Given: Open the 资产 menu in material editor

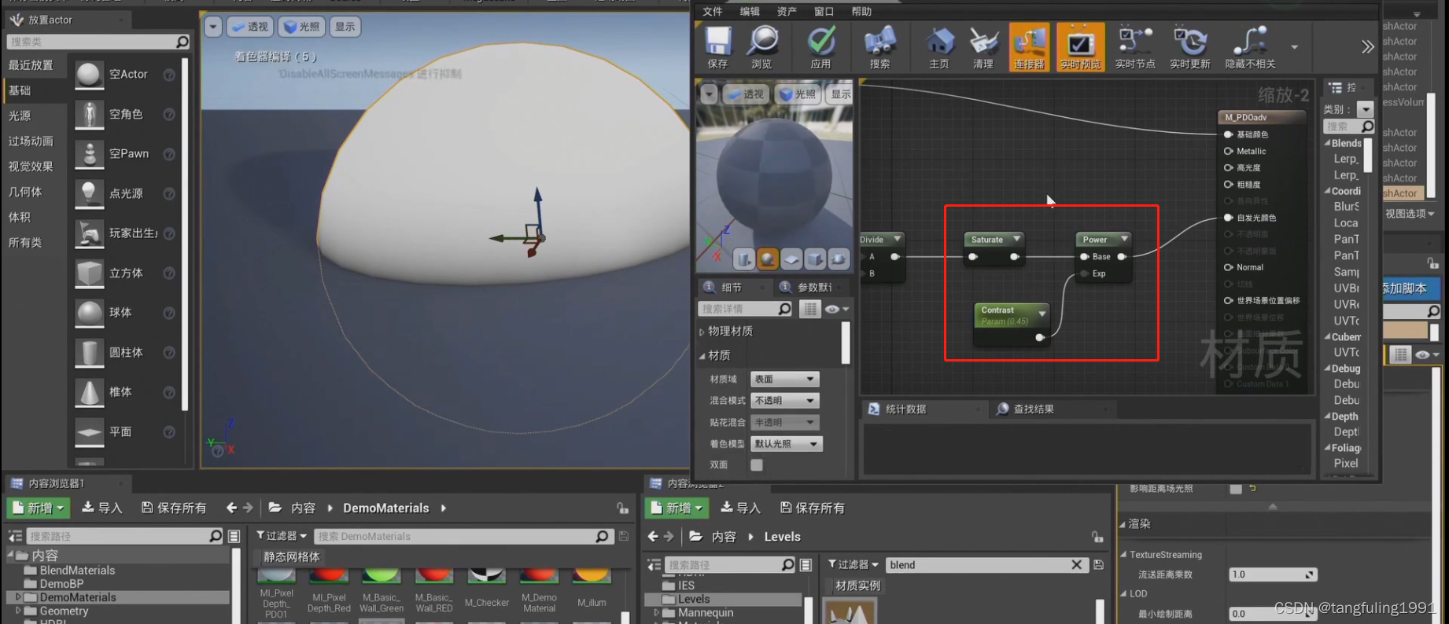Looking at the screenshot, I should coord(787,11).
